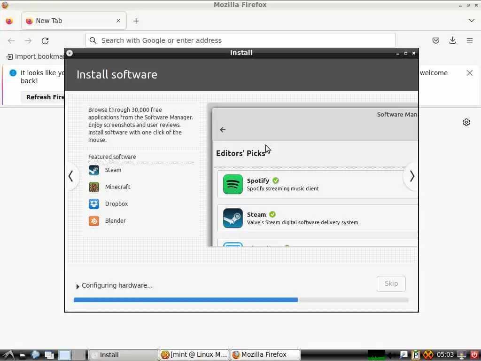Image resolution: width=481 pixels, height=361 pixels.
Task: Click 'Editors' Picks' heading
Action: click(240, 153)
